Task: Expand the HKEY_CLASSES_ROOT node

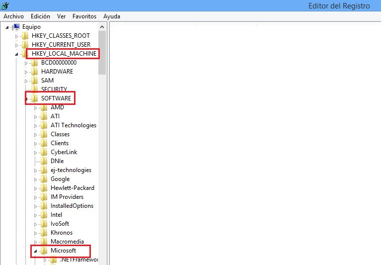Action: (16, 36)
